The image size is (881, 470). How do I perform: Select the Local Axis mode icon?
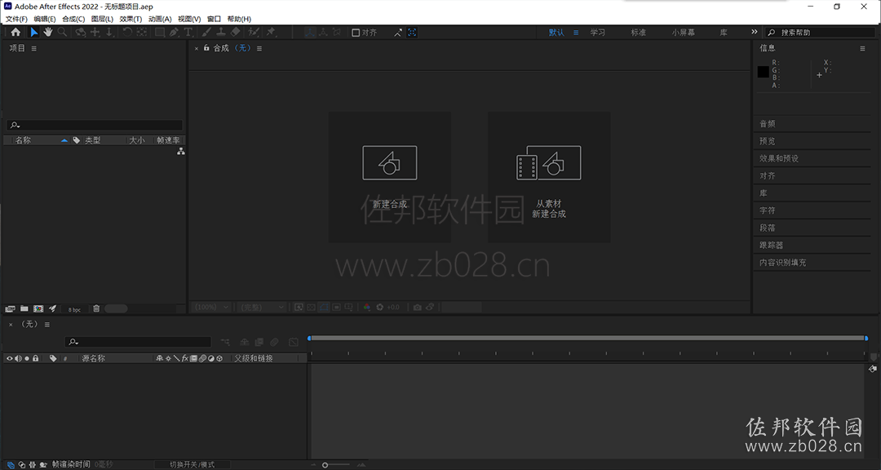coord(310,32)
